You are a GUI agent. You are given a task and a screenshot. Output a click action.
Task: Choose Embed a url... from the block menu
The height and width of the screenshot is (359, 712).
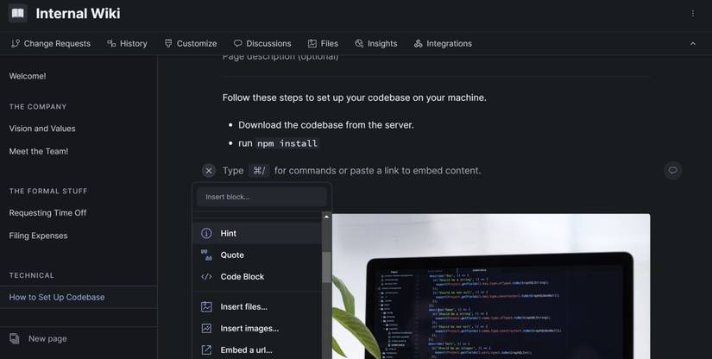257,350
